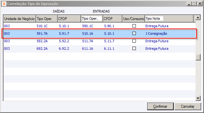Click the application icon in the title bar
Image resolution: width=204 pixels, height=113 pixels.
(x=4, y=4)
